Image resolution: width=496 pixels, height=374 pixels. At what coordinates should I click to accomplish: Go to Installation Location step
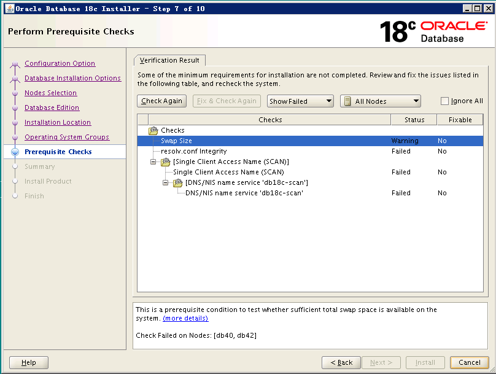(58, 122)
